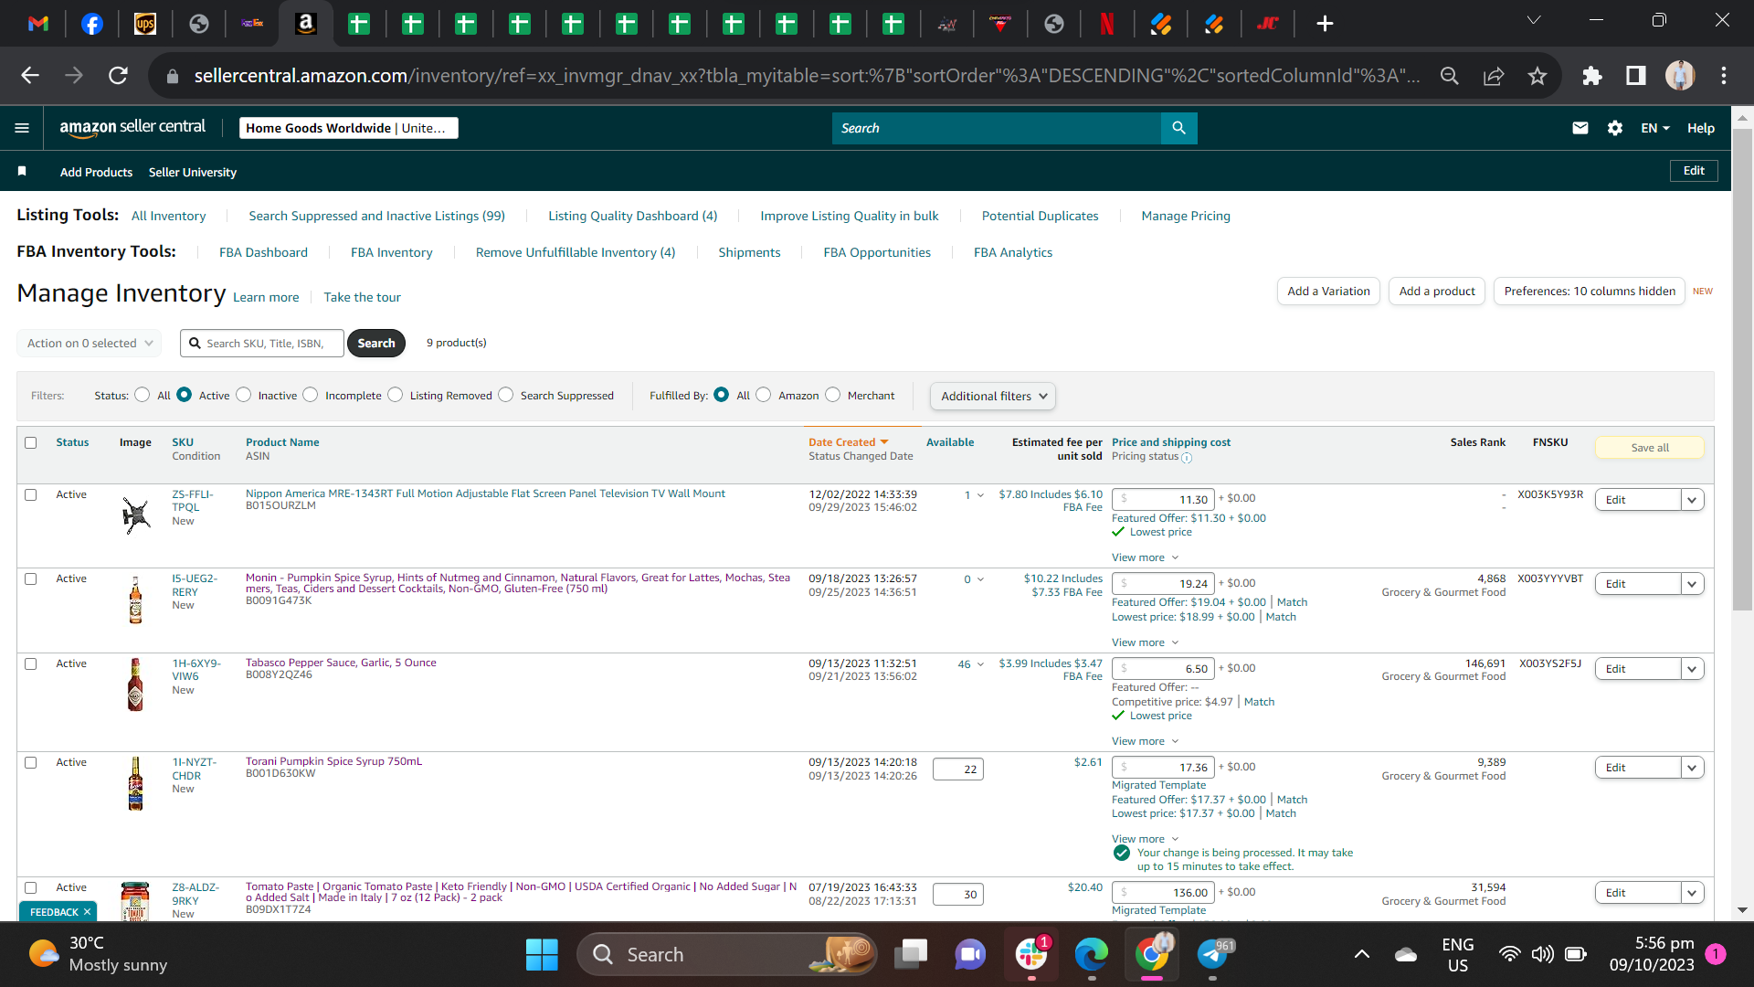
Task: Open the EN language dropdown
Action: pyautogui.click(x=1655, y=128)
